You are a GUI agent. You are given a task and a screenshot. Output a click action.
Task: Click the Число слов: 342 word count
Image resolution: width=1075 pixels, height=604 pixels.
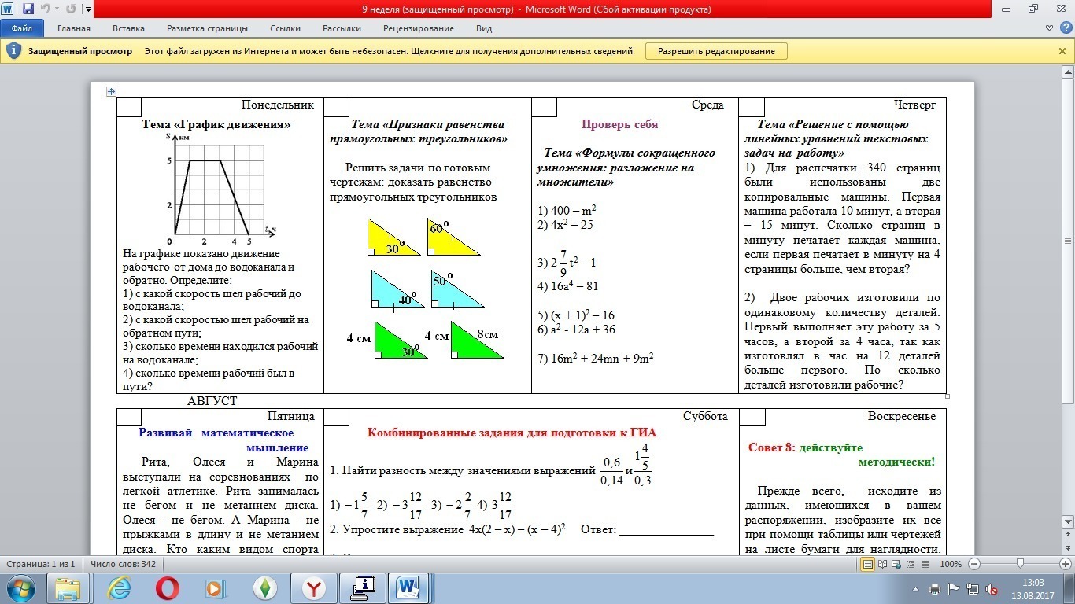point(123,564)
